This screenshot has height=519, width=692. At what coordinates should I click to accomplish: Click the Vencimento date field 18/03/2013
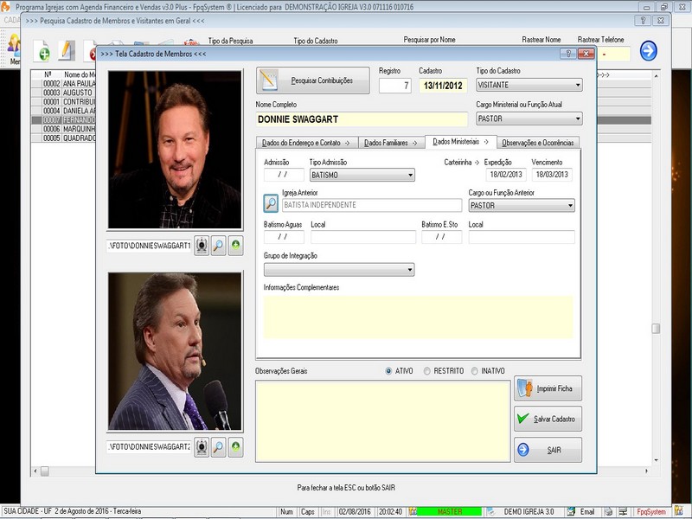pyautogui.click(x=552, y=175)
